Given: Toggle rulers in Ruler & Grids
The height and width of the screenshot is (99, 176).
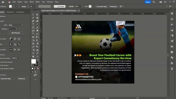Looking at the screenshot, I should [11, 39].
